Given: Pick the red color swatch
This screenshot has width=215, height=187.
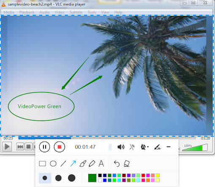Looking at the screenshot, I should click(x=143, y=176).
